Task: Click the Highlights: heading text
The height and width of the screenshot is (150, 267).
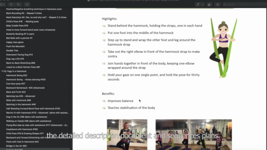Action: pyautogui.click(x=109, y=19)
